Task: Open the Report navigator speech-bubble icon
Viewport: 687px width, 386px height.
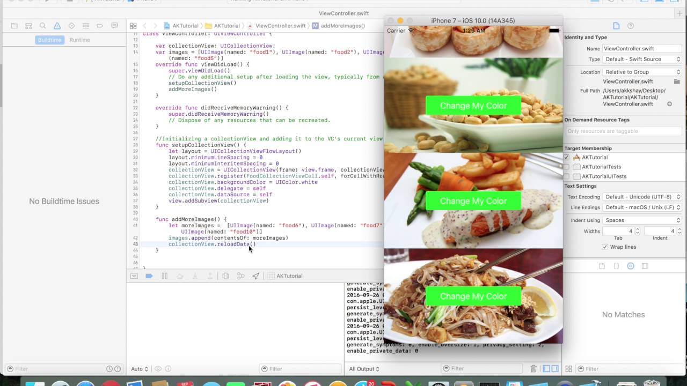Action: 114,26
